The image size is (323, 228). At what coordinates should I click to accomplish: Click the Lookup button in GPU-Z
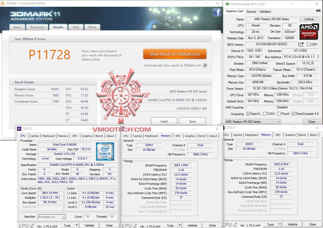click(x=309, y=19)
